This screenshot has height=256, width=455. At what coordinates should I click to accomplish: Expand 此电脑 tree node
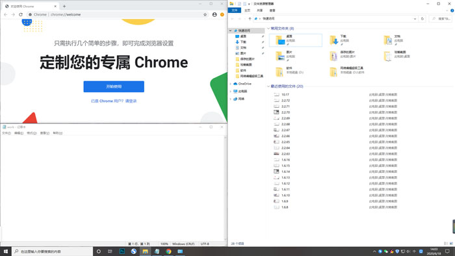[x=230, y=92]
